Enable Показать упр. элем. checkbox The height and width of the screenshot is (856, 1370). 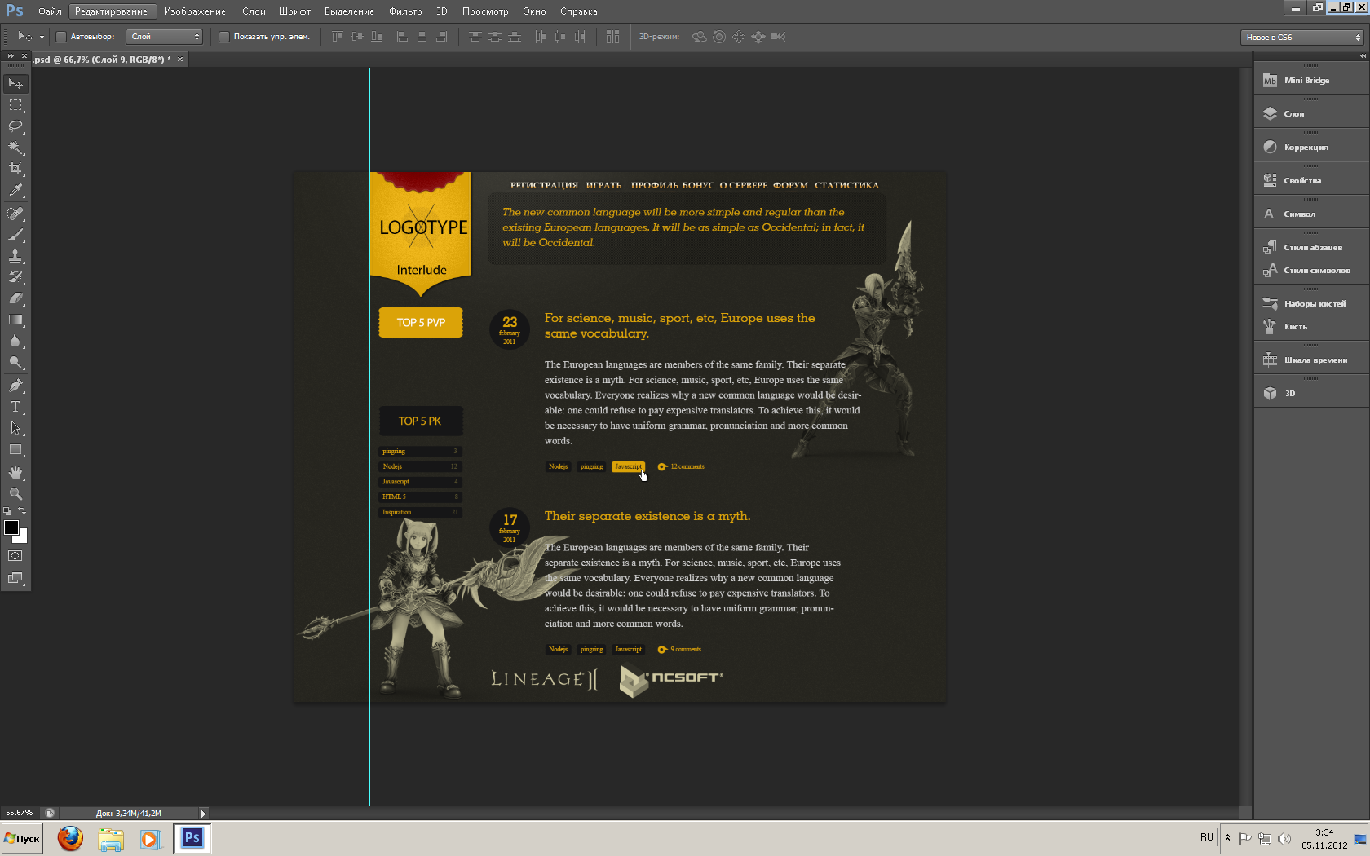(224, 37)
